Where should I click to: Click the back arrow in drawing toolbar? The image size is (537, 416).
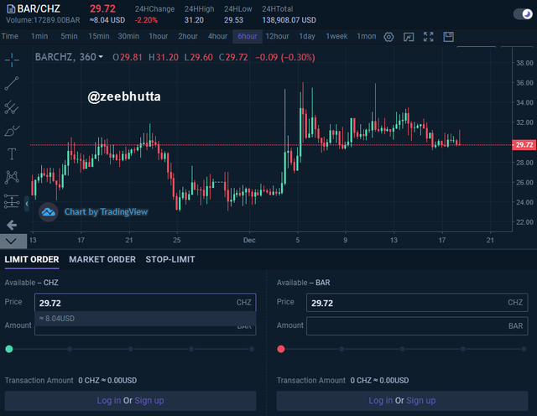pos(12,225)
